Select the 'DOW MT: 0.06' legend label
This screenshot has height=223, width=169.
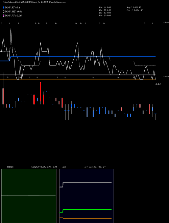tap(14, 11)
